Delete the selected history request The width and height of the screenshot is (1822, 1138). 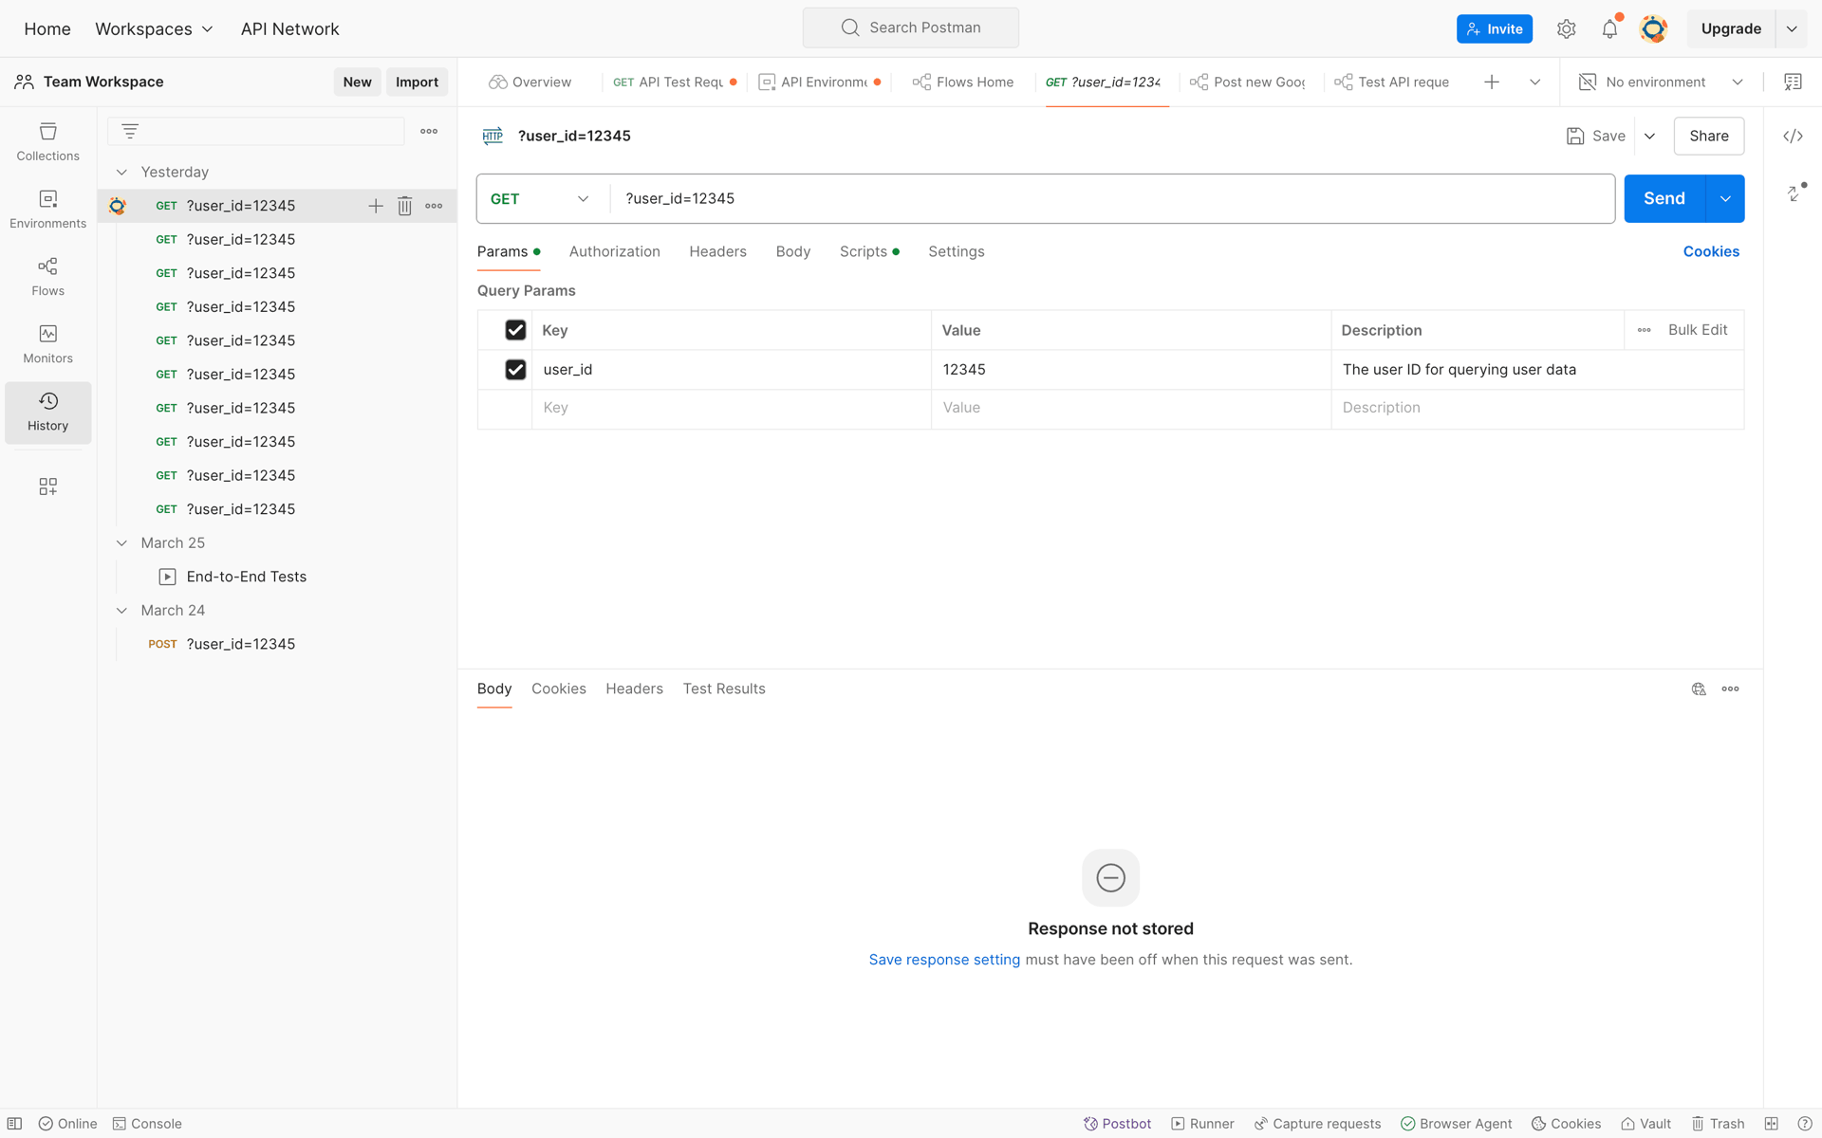(404, 206)
